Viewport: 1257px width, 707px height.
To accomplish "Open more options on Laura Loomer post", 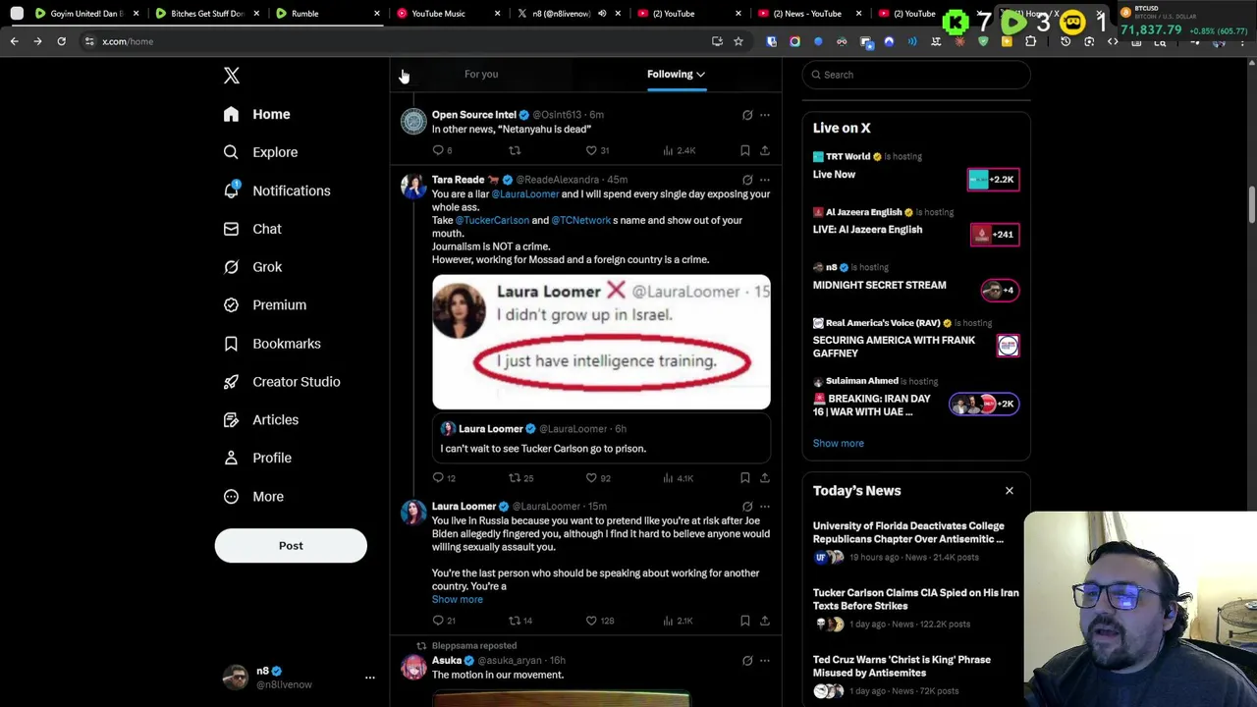I will (x=765, y=507).
